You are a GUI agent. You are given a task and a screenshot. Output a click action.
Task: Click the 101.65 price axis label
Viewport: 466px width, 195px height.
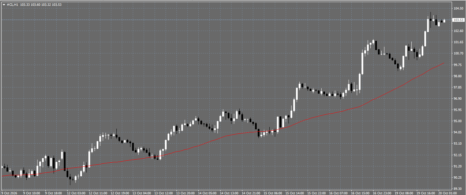(x=458, y=42)
